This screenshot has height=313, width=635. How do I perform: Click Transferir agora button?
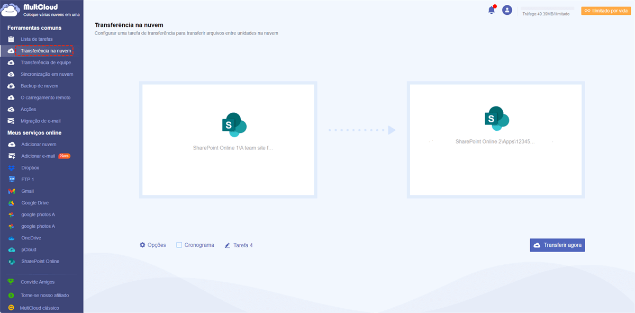point(557,245)
